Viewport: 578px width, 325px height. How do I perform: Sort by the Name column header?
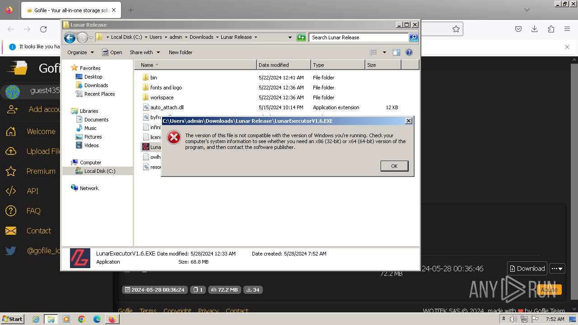[195, 65]
